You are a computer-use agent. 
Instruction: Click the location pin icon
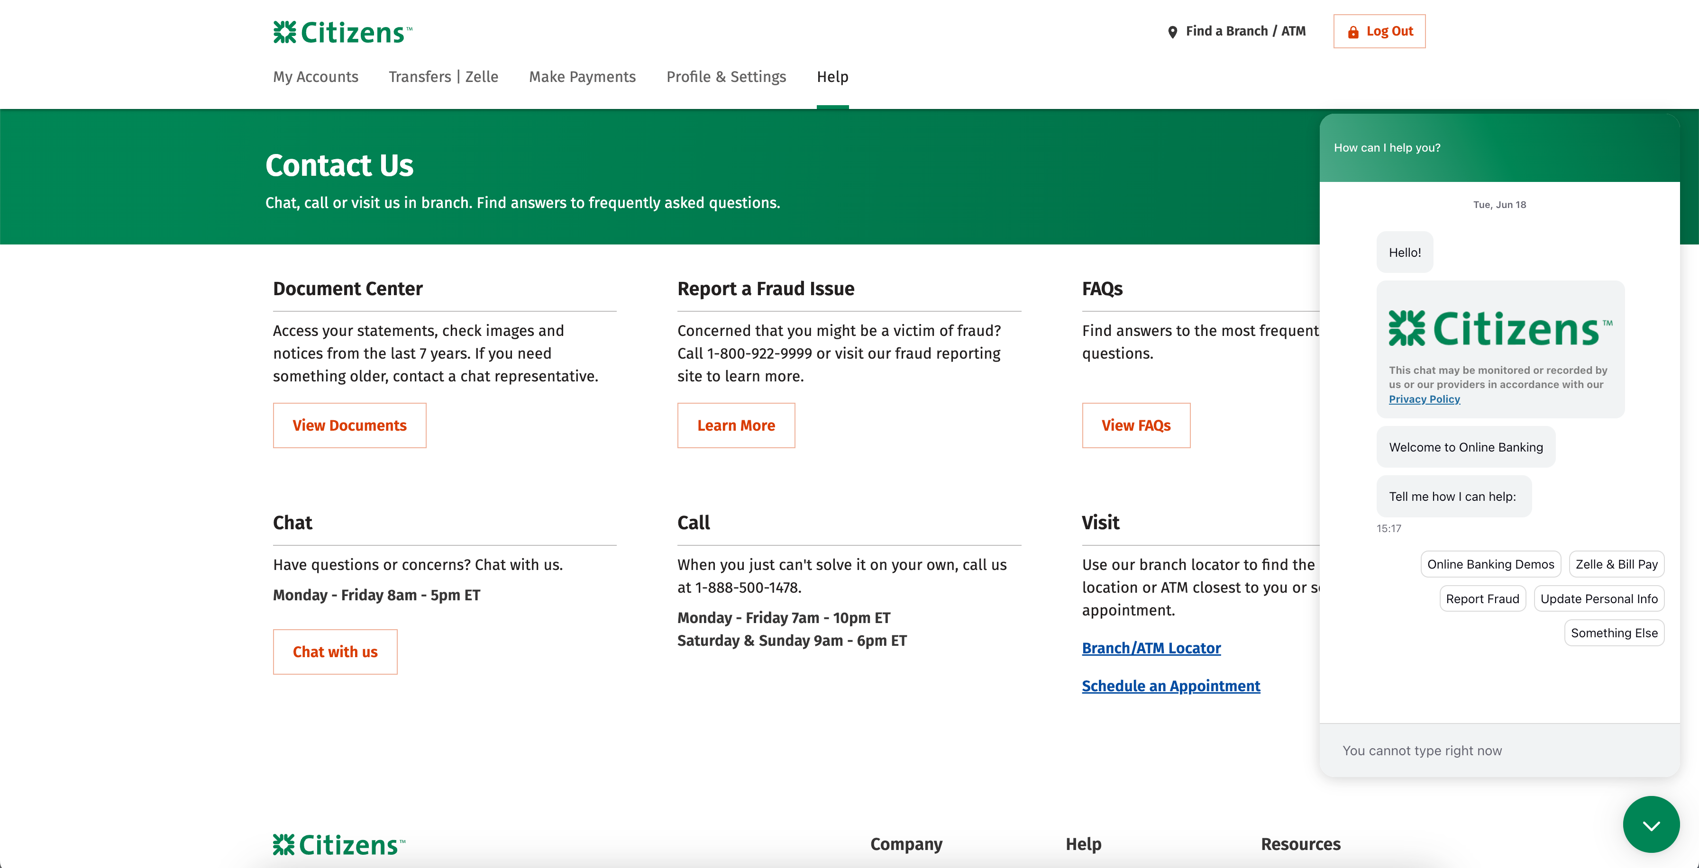coord(1172,32)
